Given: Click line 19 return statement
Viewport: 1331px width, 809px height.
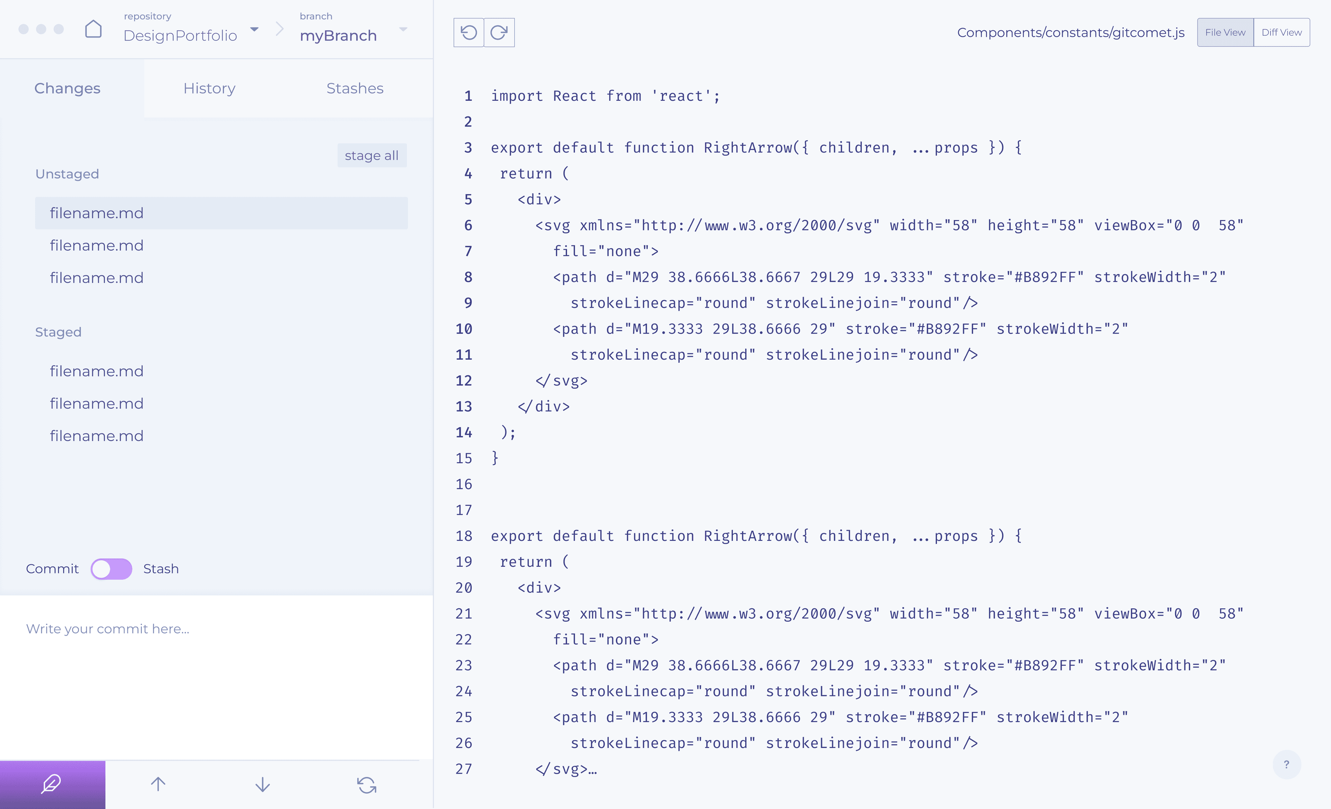Looking at the screenshot, I should pyautogui.click(x=534, y=562).
